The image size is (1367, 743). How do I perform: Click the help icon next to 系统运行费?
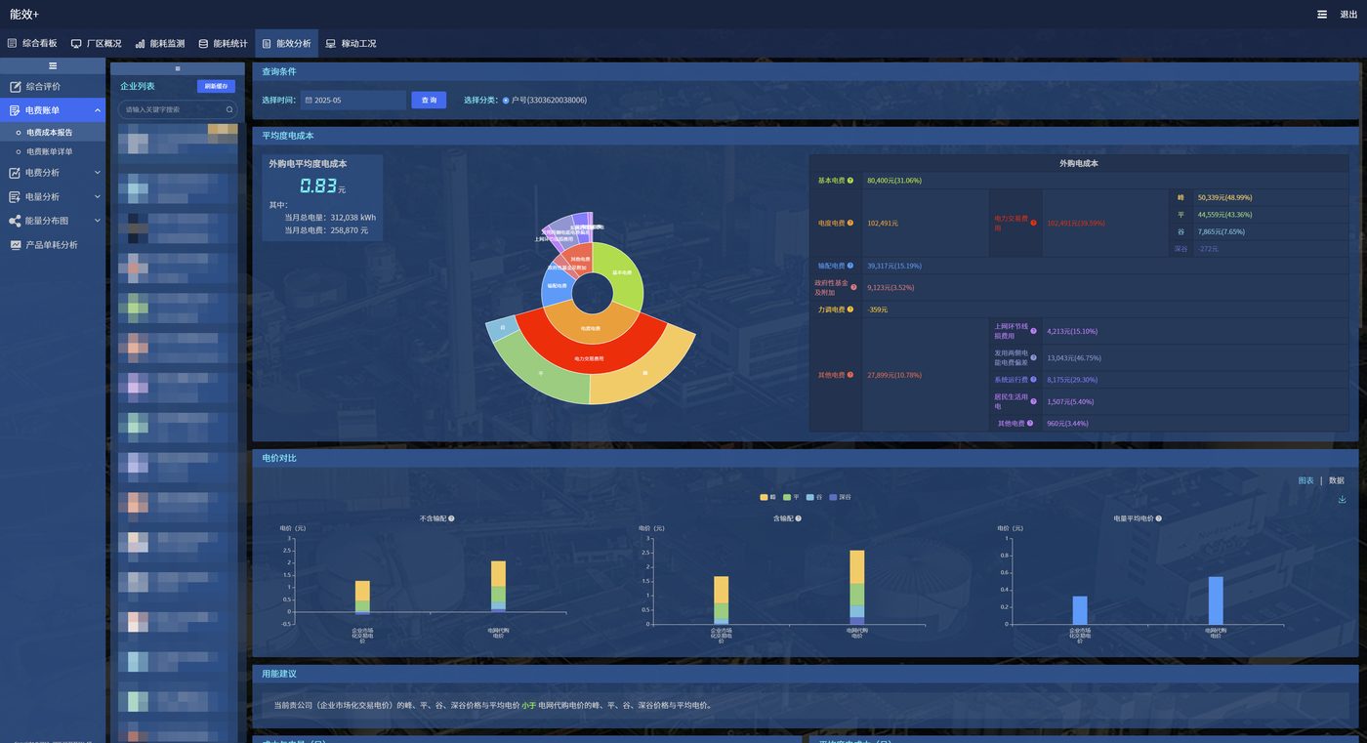(x=1033, y=380)
